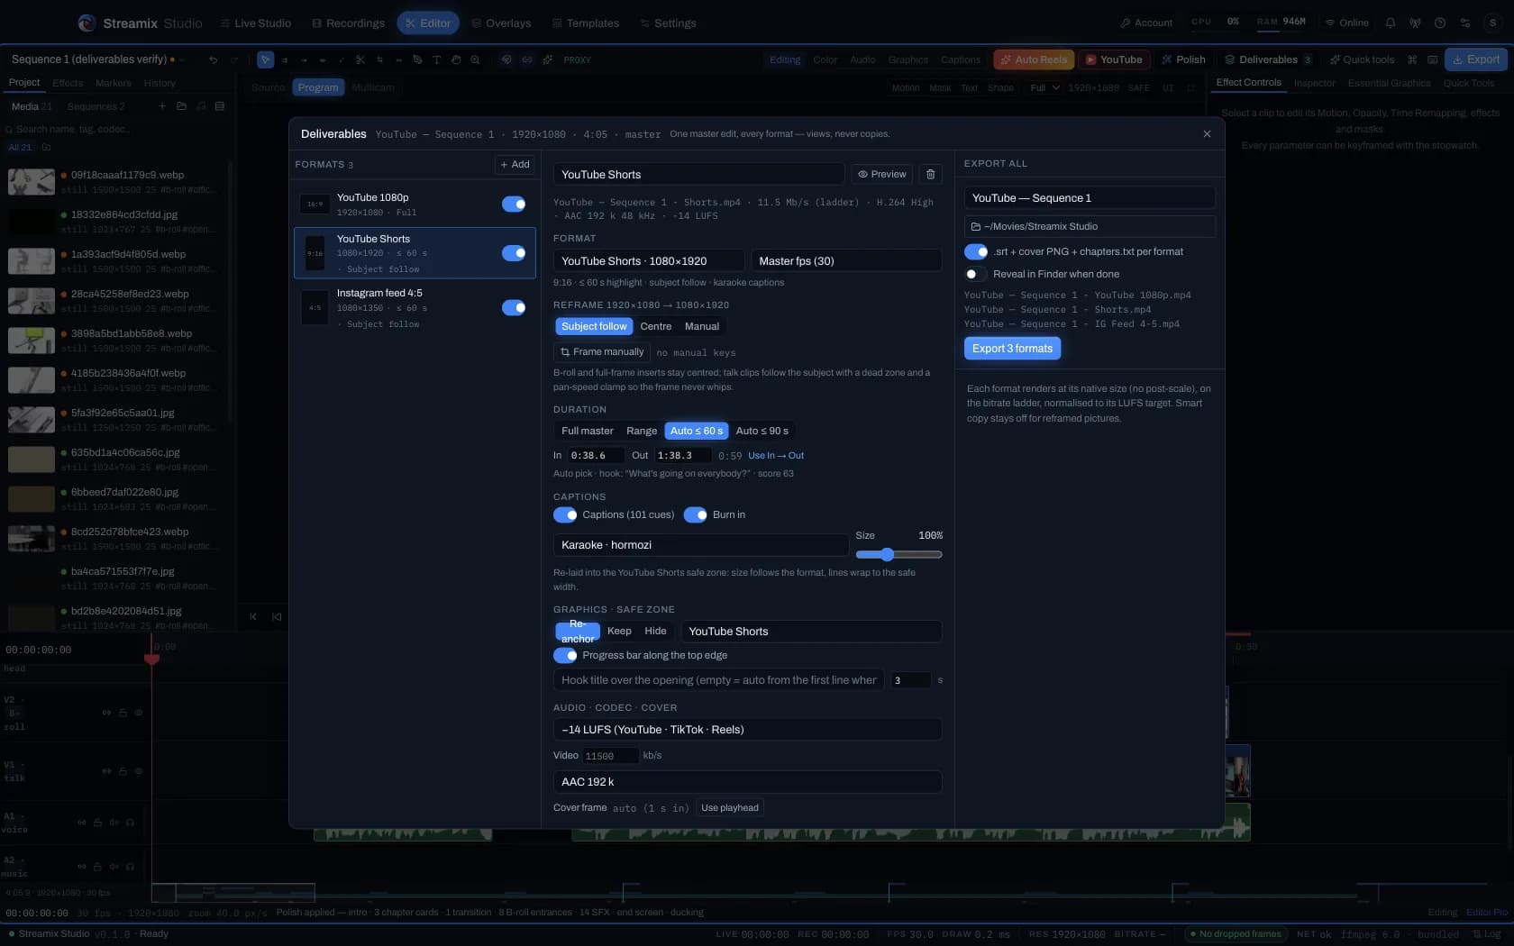Toggle the Burn in captions switch

tap(696, 514)
